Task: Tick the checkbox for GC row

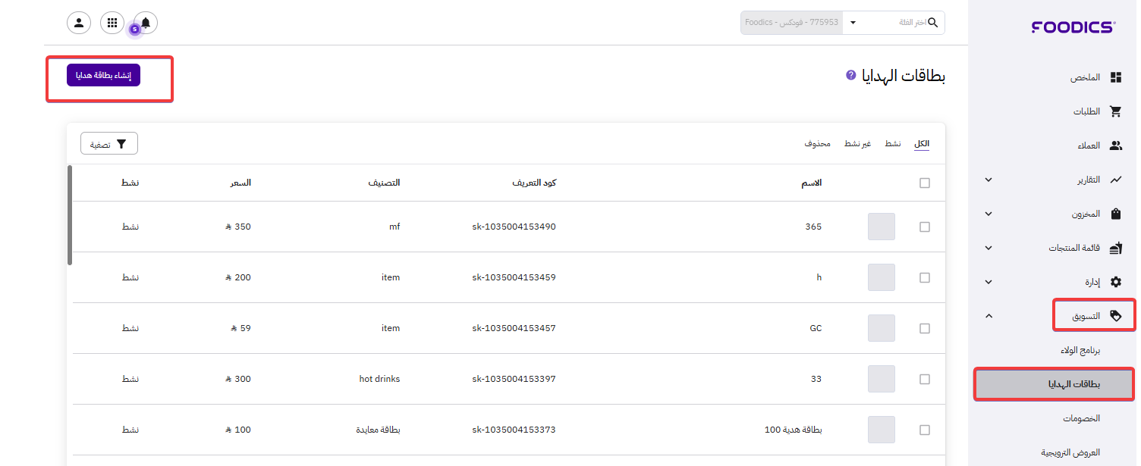Action: click(924, 328)
